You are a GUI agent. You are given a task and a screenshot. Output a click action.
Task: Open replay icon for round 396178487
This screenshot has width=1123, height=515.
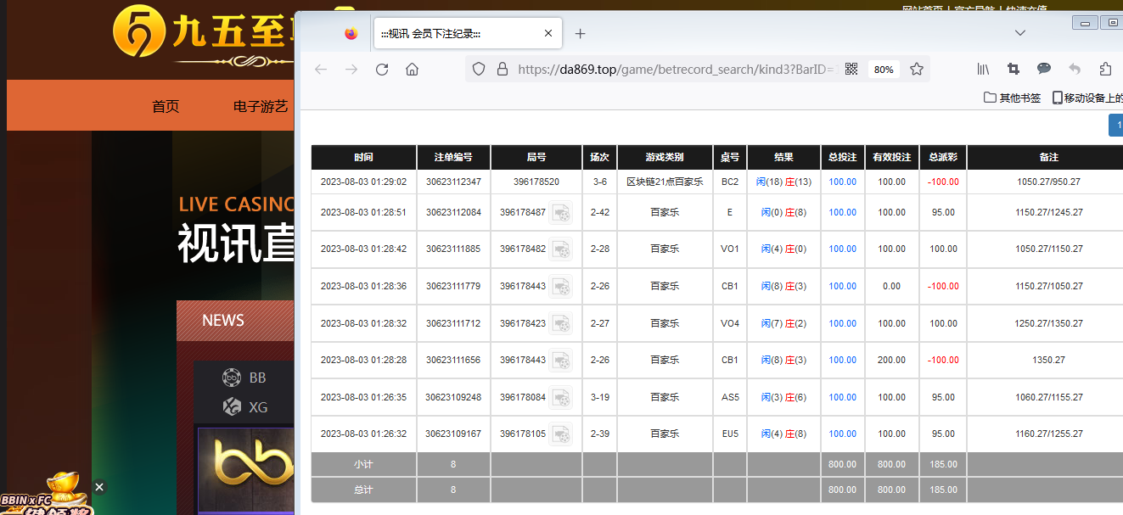(x=560, y=213)
